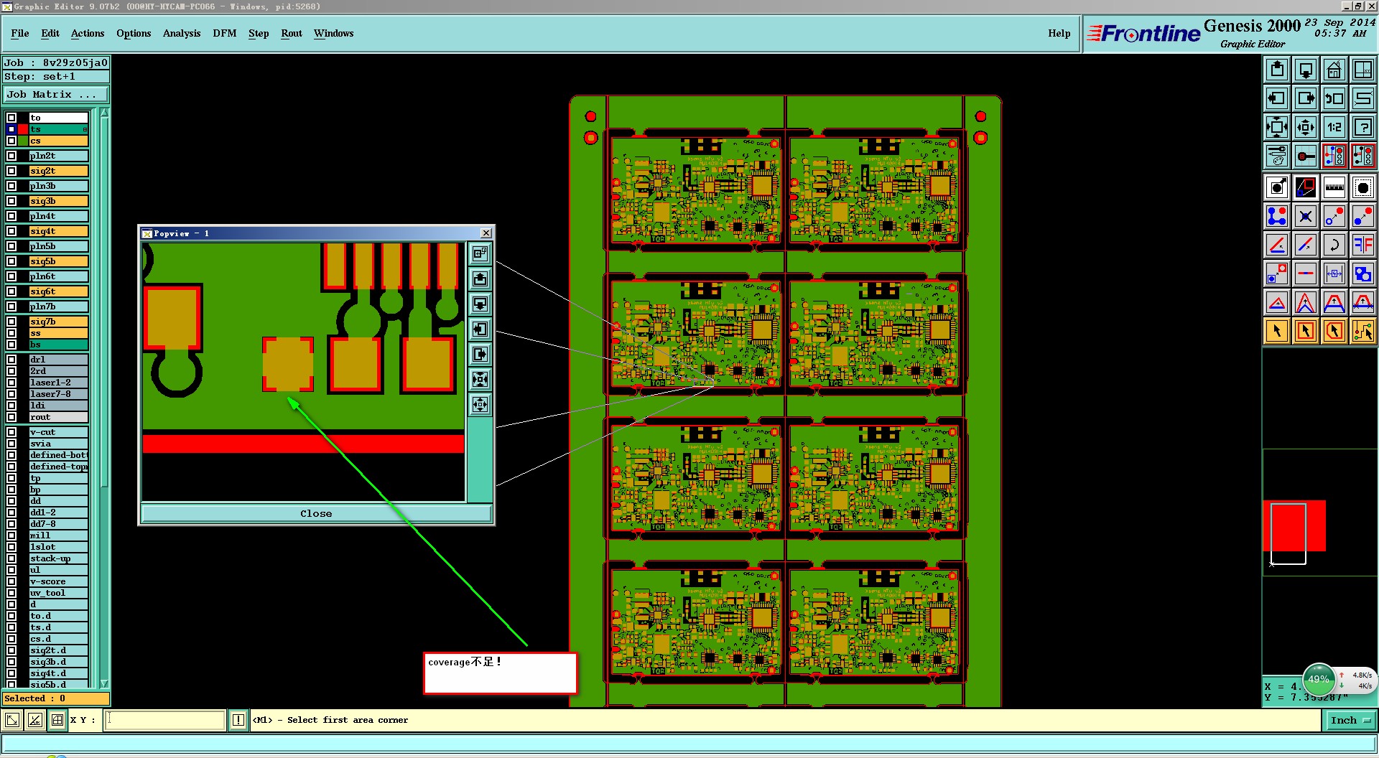Toggle display checkbox for layer pln2t

coord(11,156)
